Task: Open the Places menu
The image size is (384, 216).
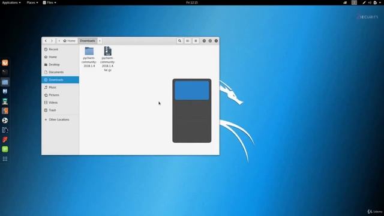Action: 32,2
